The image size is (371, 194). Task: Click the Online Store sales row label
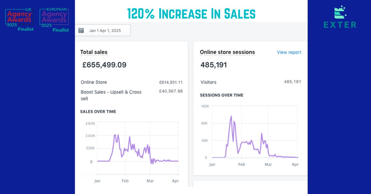(x=94, y=82)
